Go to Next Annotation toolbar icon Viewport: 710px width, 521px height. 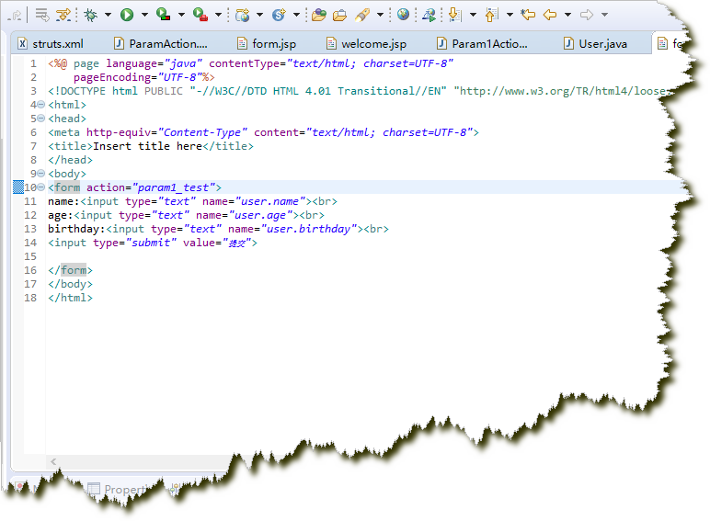(454, 15)
